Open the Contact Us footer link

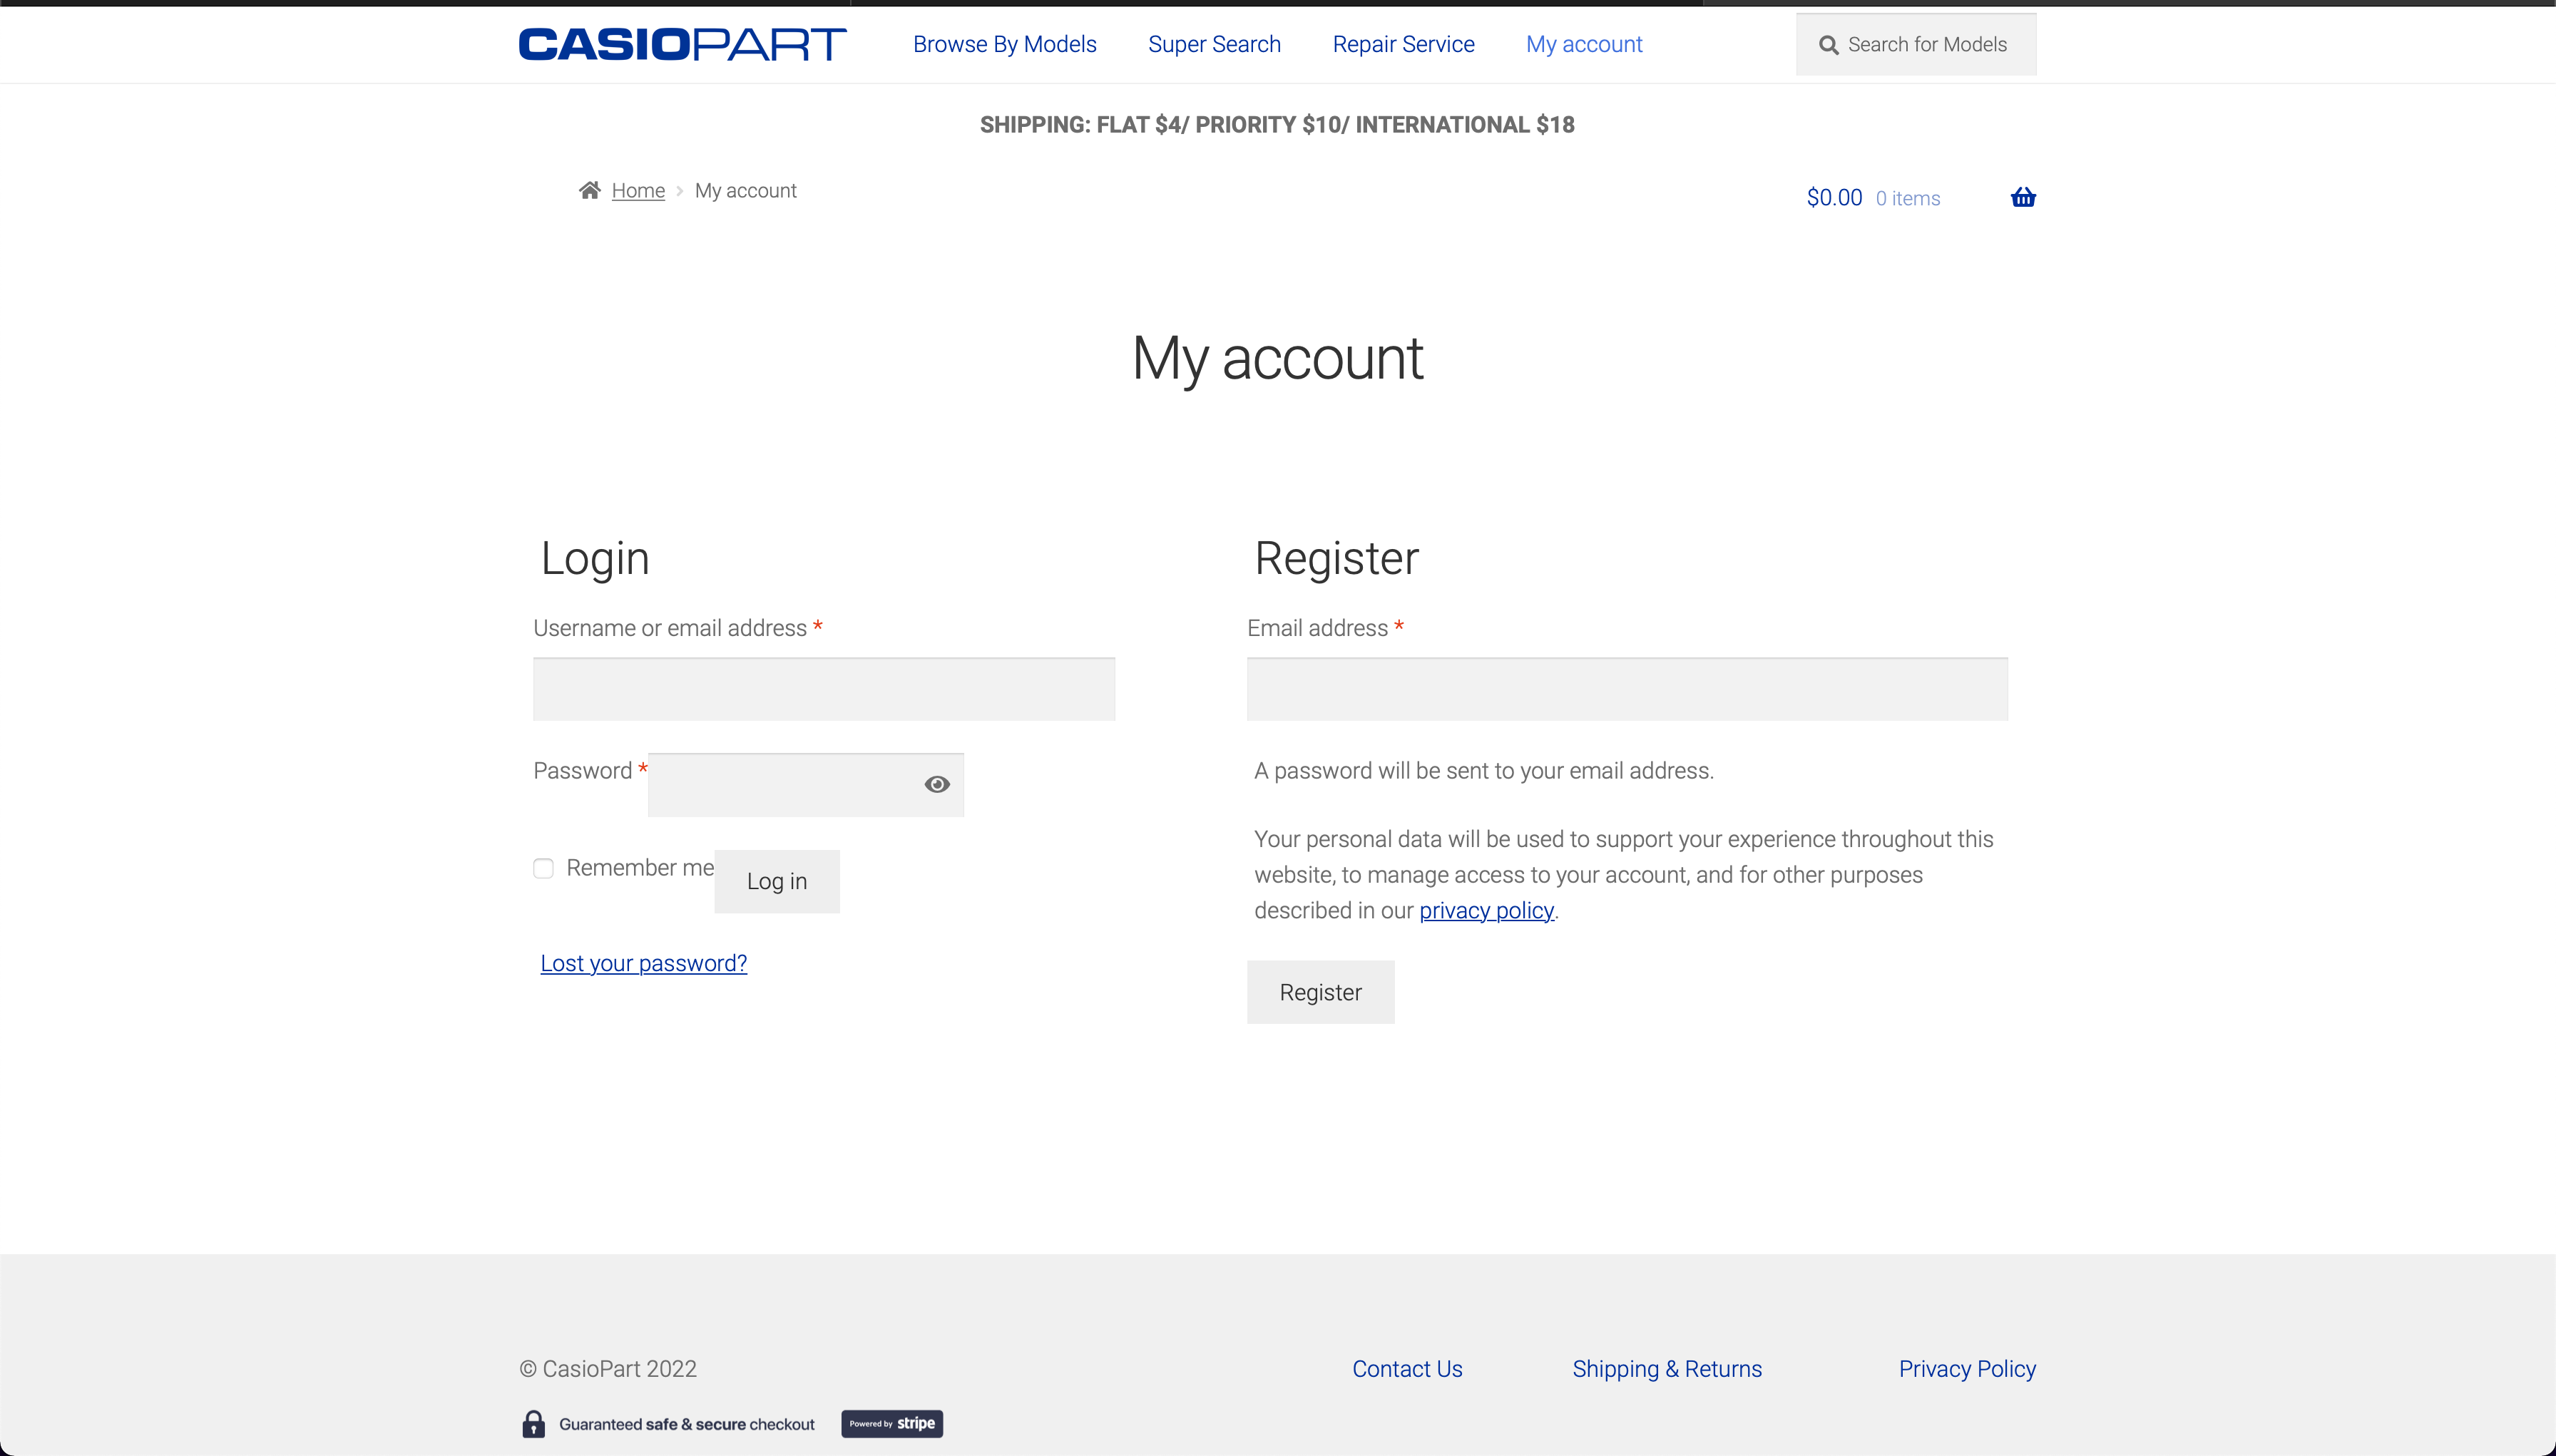[1407, 1369]
